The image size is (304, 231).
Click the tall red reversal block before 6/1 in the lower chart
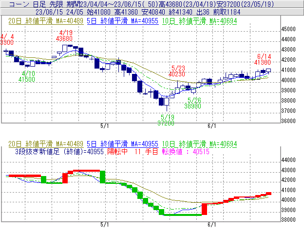(x=204, y=209)
